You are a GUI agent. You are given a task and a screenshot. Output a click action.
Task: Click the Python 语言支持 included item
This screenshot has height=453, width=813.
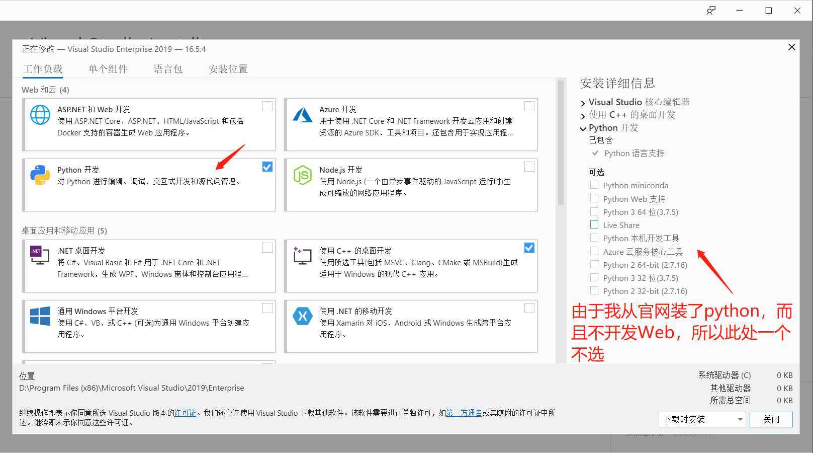click(x=634, y=153)
